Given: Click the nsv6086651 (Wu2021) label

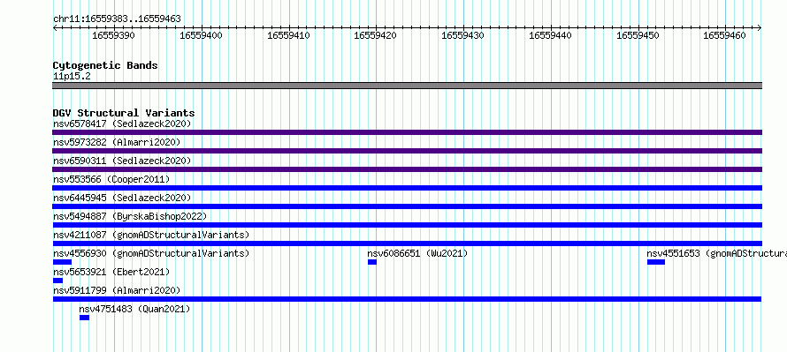Looking at the screenshot, I should 417,253.
